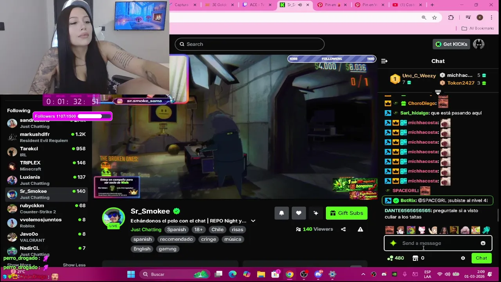The height and width of the screenshot is (282, 501).
Task: Open Luxianis channel in sidebar
Action: coord(47,180)
